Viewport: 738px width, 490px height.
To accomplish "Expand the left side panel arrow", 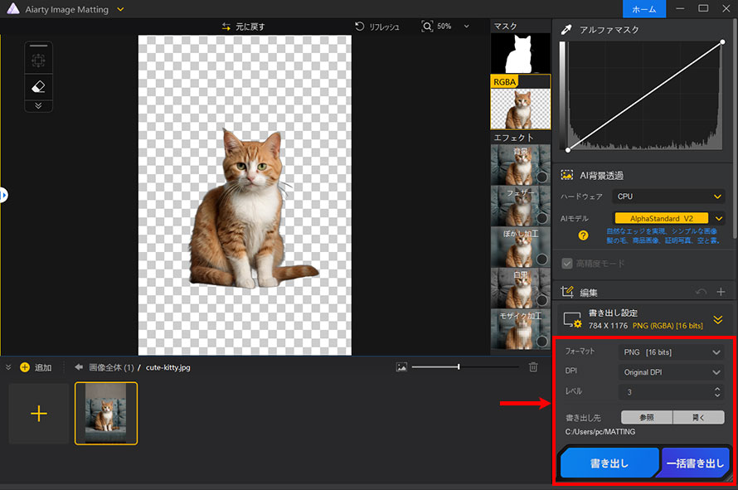I will tap(4, 195).
